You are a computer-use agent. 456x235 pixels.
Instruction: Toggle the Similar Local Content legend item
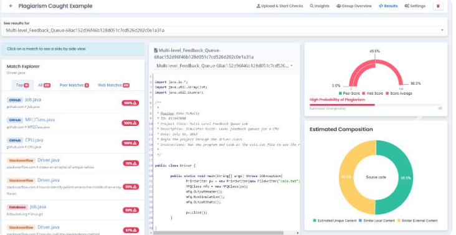tap(377, 221)
